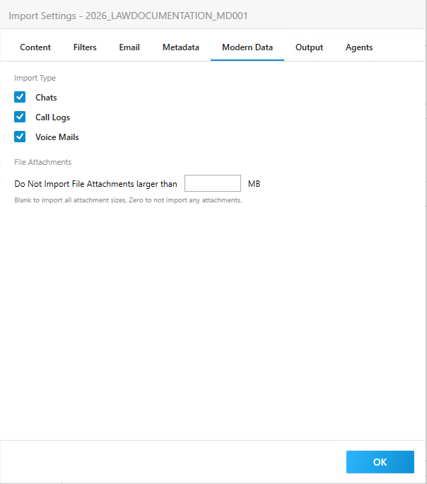427x484 pixels.
Task: Switch to the Agents tab
Action: 359,47
